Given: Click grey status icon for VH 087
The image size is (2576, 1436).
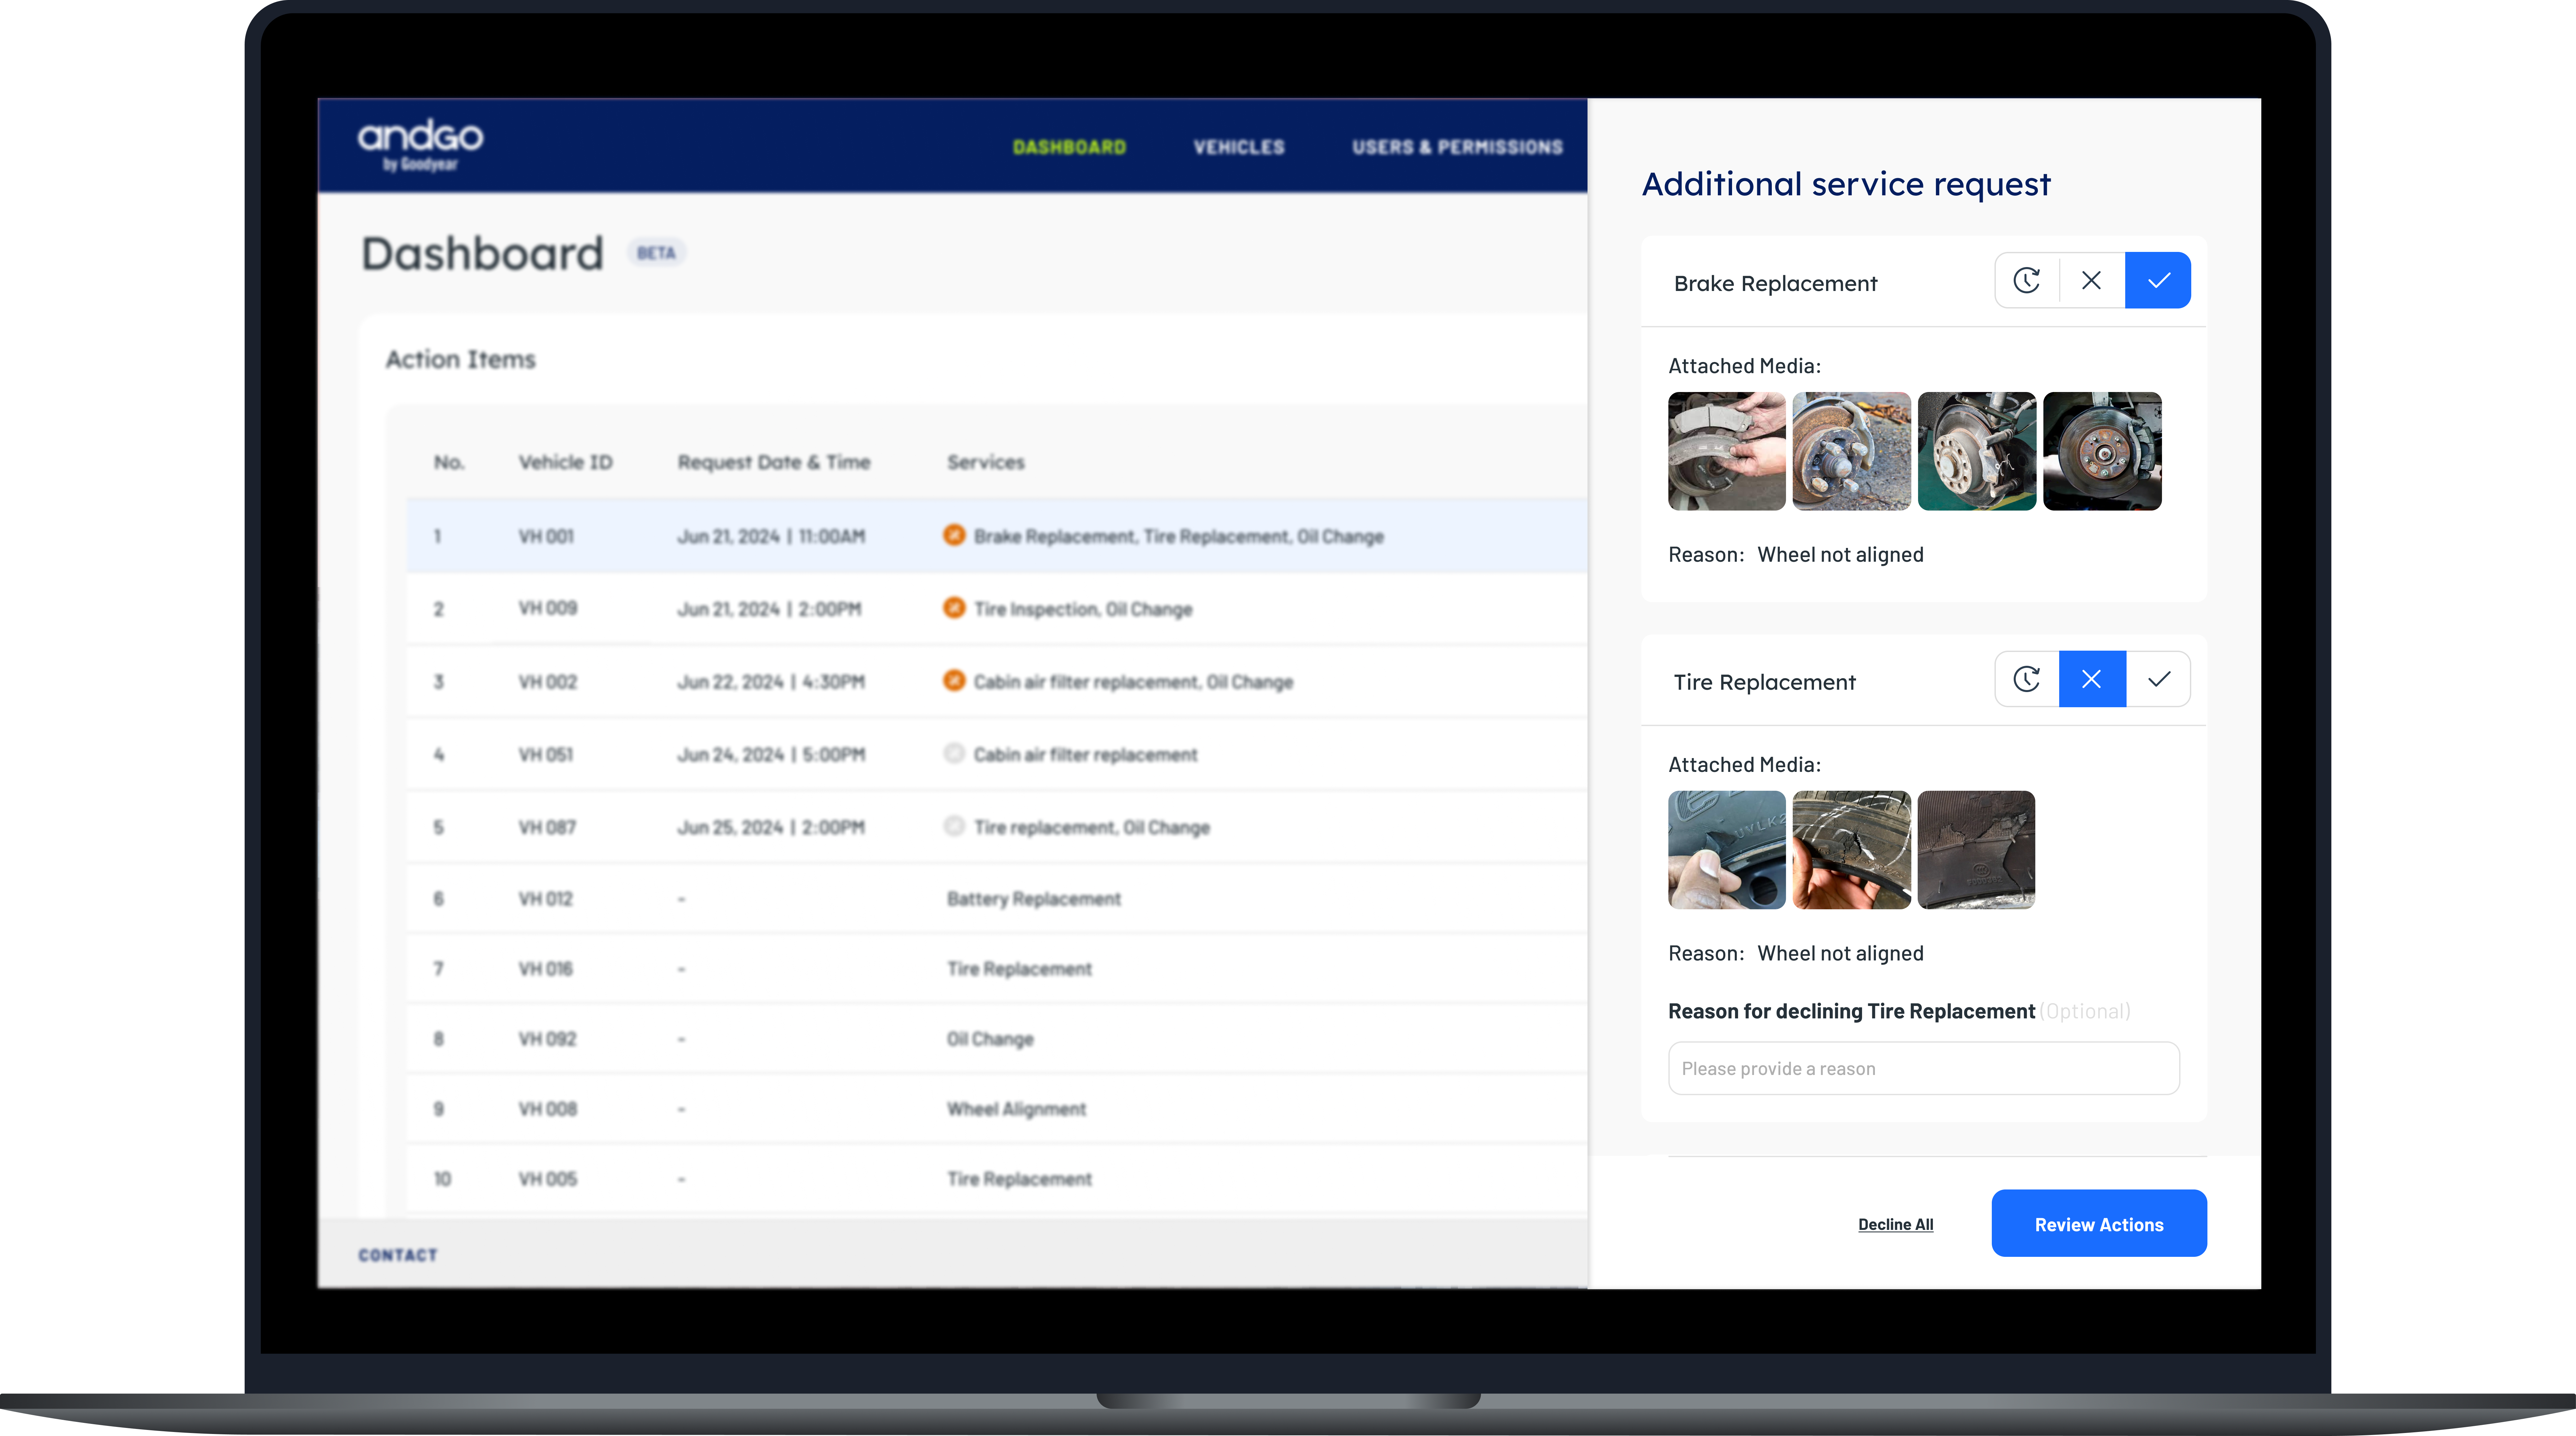Looking at the screenshot, I should 954,826.
